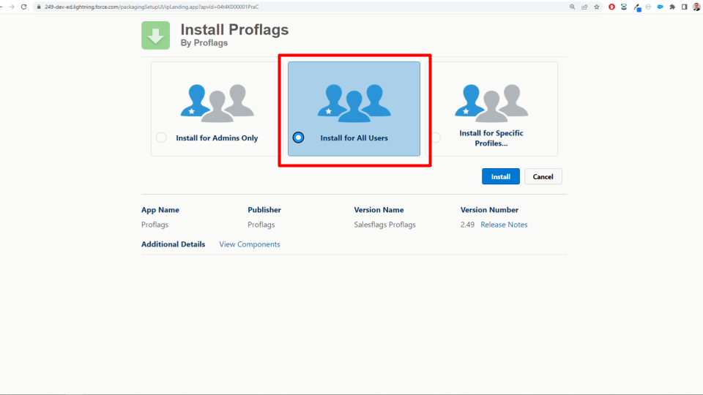
Task: Click the 'Install Proflags' heading
Action: point(234,29)
